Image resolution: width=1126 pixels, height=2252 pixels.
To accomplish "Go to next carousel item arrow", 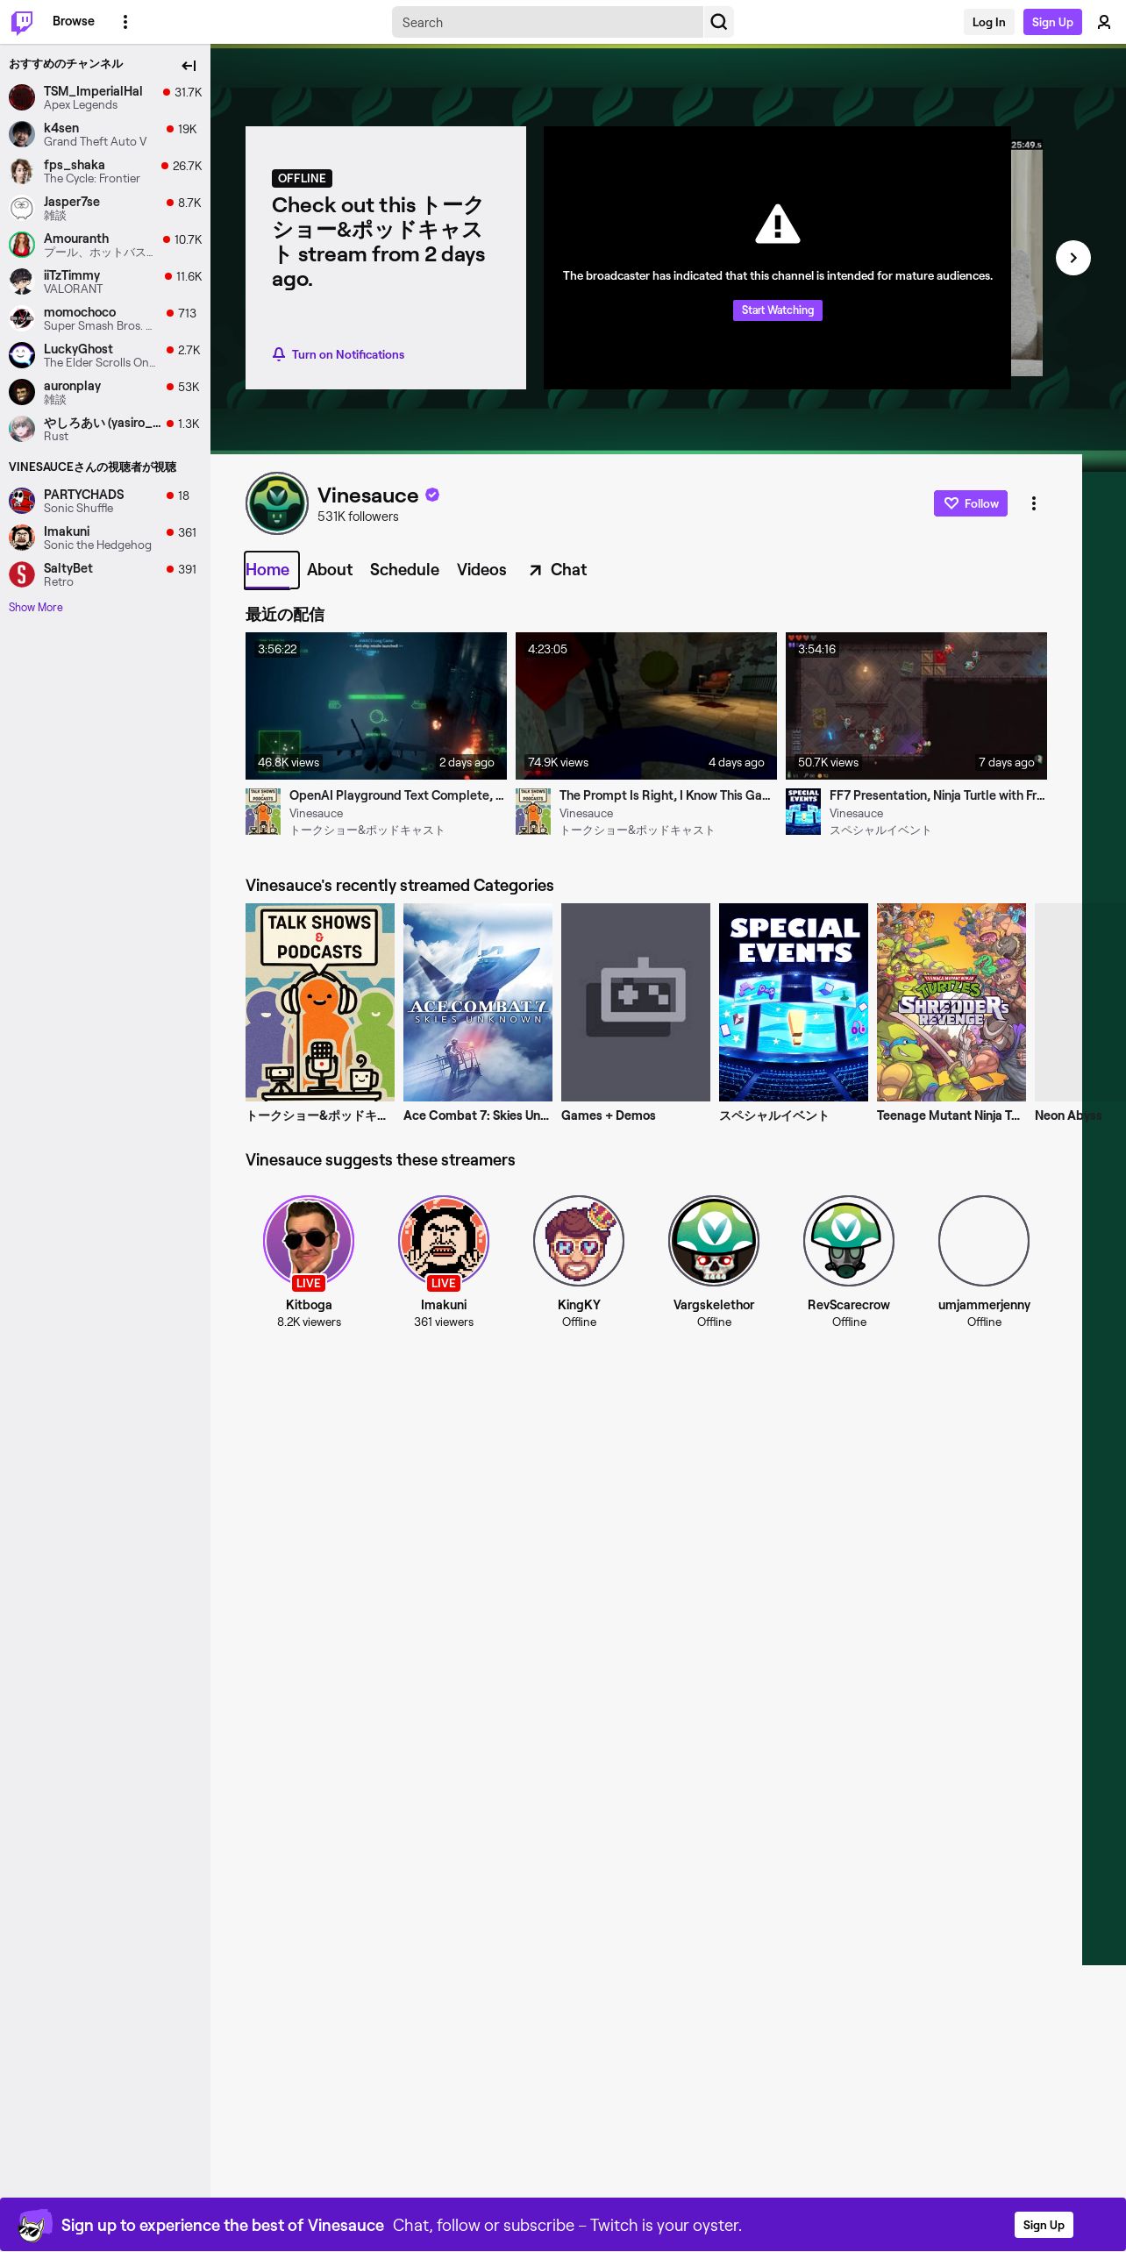I will [x=1073, y=258].
